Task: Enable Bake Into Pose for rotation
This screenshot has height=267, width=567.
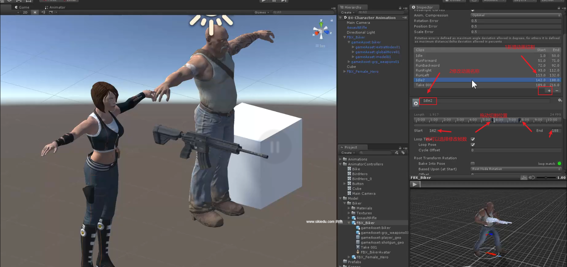Action: [473, 164]
